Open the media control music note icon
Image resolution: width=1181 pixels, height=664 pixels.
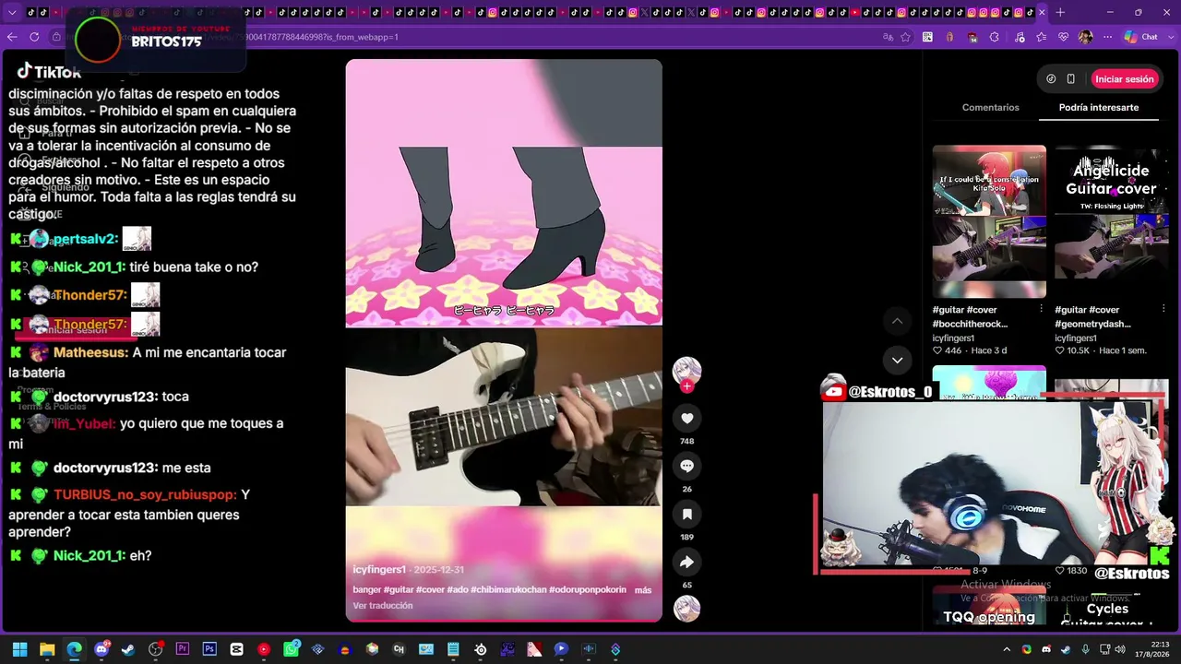pyautogui.click(x=1018, y=37)
